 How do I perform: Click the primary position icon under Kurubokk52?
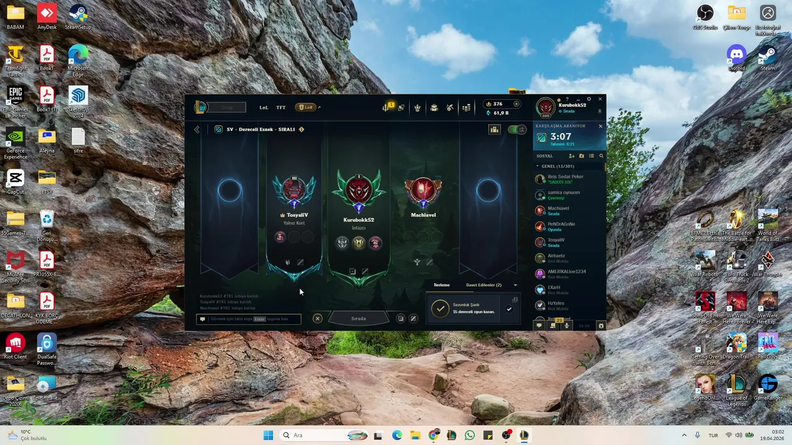(353, 271)
